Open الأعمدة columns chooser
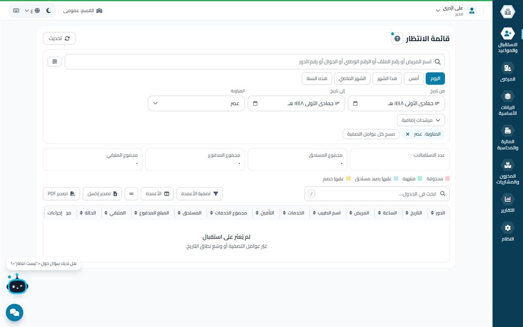The image size is (523, 327). tap(157, 194)
